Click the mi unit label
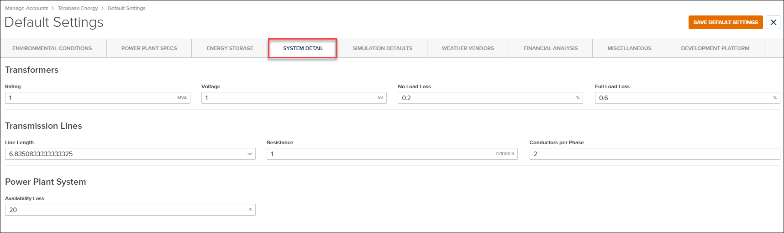 (250, 154)
